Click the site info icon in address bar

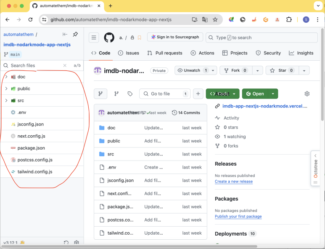coord(44,19)
